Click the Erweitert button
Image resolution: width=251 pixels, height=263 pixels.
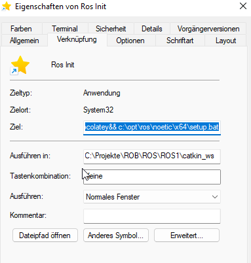click(187, 236)
